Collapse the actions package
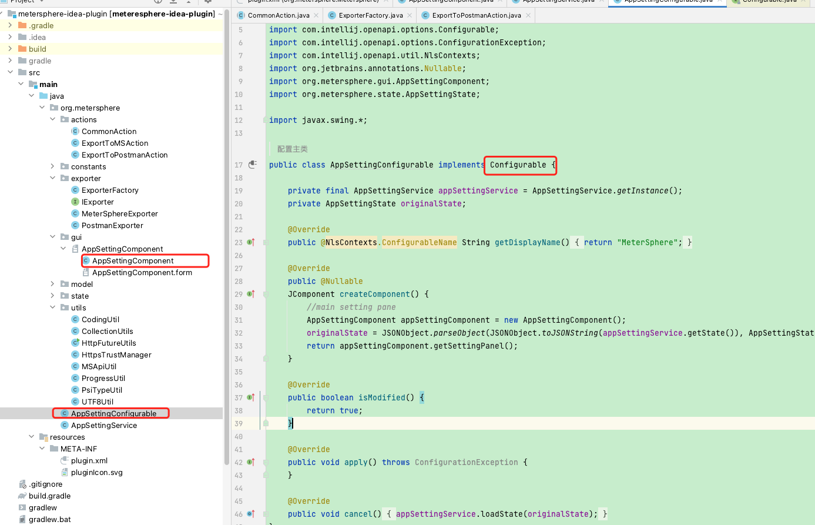815x525 pixels. click(52, 119)
